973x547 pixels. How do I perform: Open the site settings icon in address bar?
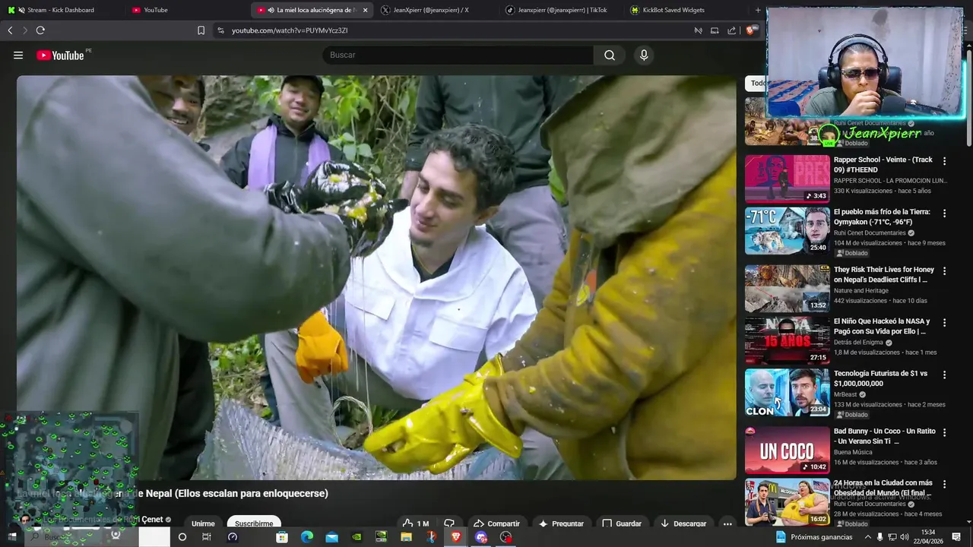(220, 30)
